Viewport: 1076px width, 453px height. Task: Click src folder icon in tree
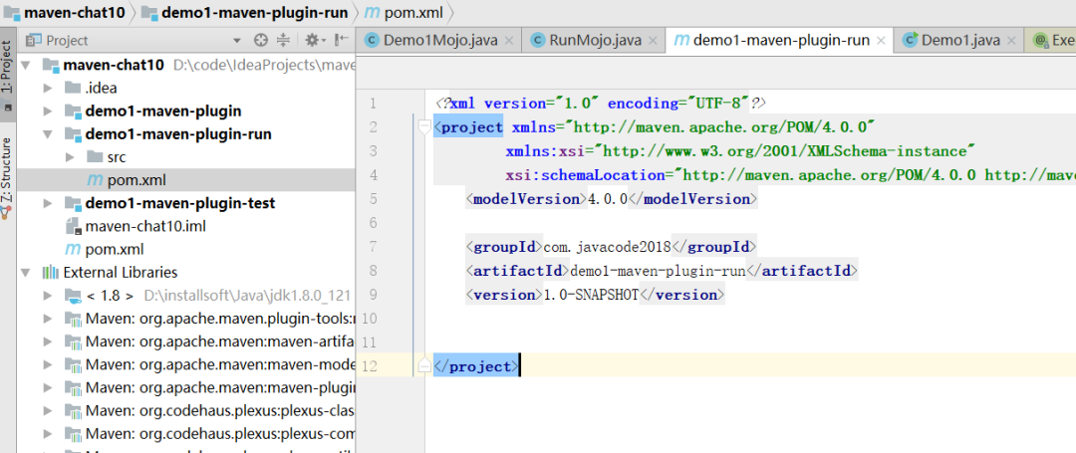click(x=95, y=157)
